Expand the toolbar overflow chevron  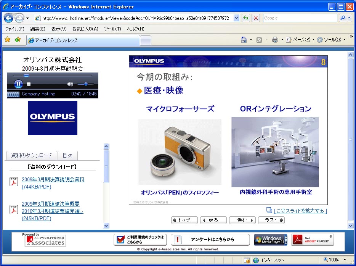[x=351, y=36]
